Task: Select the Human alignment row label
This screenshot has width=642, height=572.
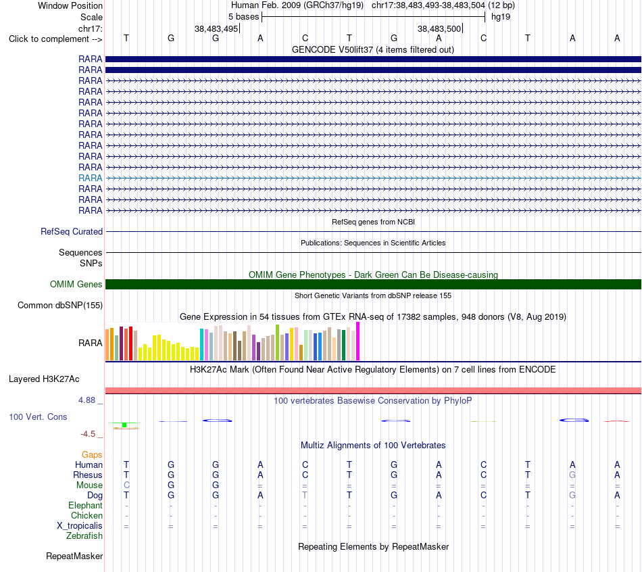Action: tap(89, 464)
